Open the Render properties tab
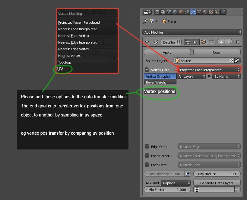 click(157, 12)
